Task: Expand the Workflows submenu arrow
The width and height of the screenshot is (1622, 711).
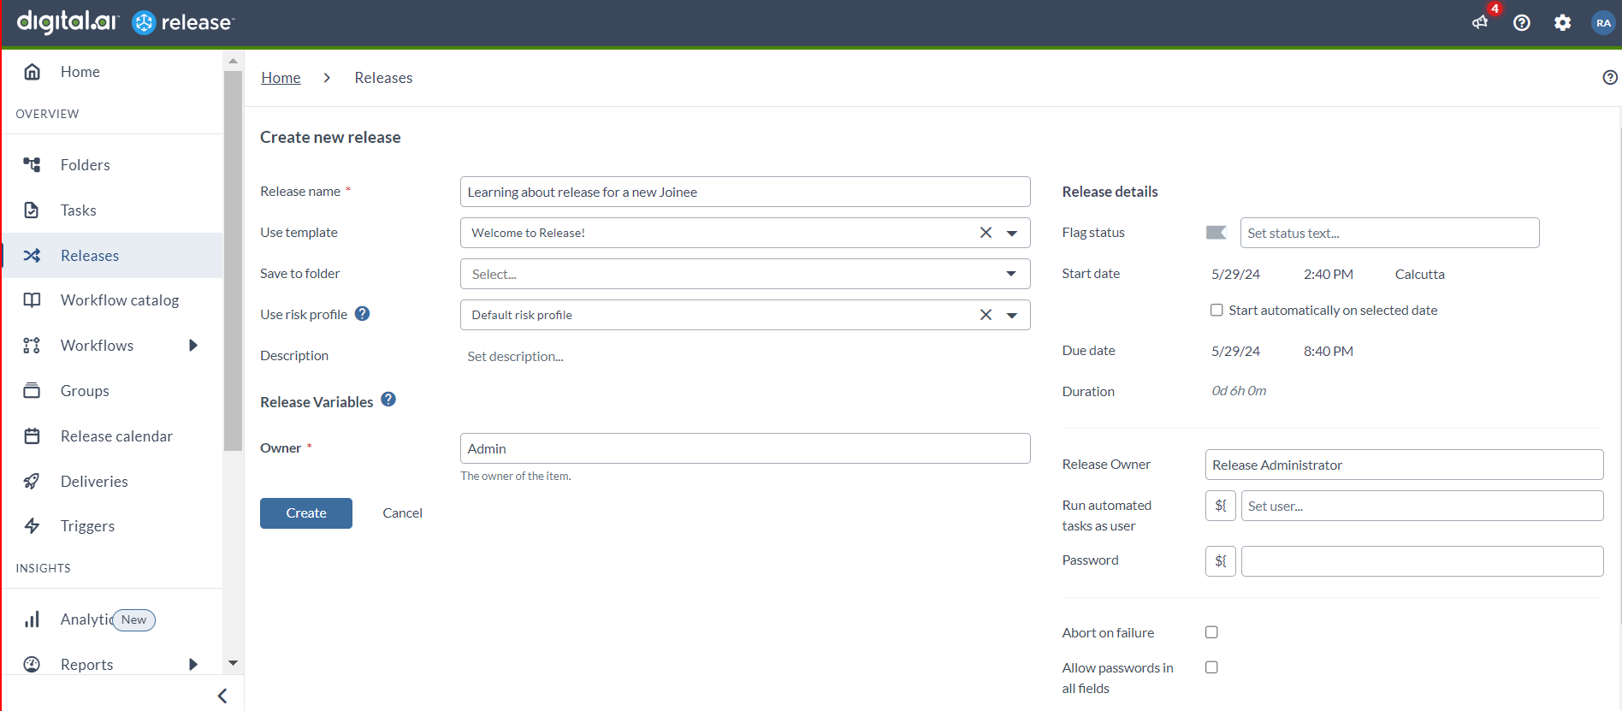Action: pos(193,346)
